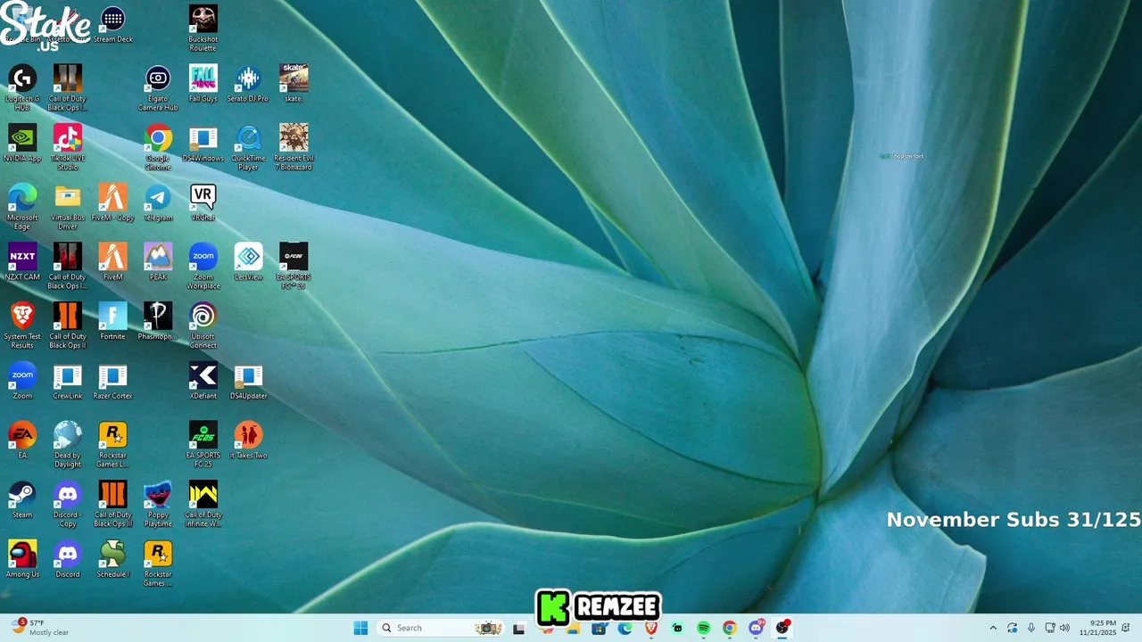Launch Buckshot Roulette from the desktop
This screenshot has width=1142, height=642.
tap(203, 29)
